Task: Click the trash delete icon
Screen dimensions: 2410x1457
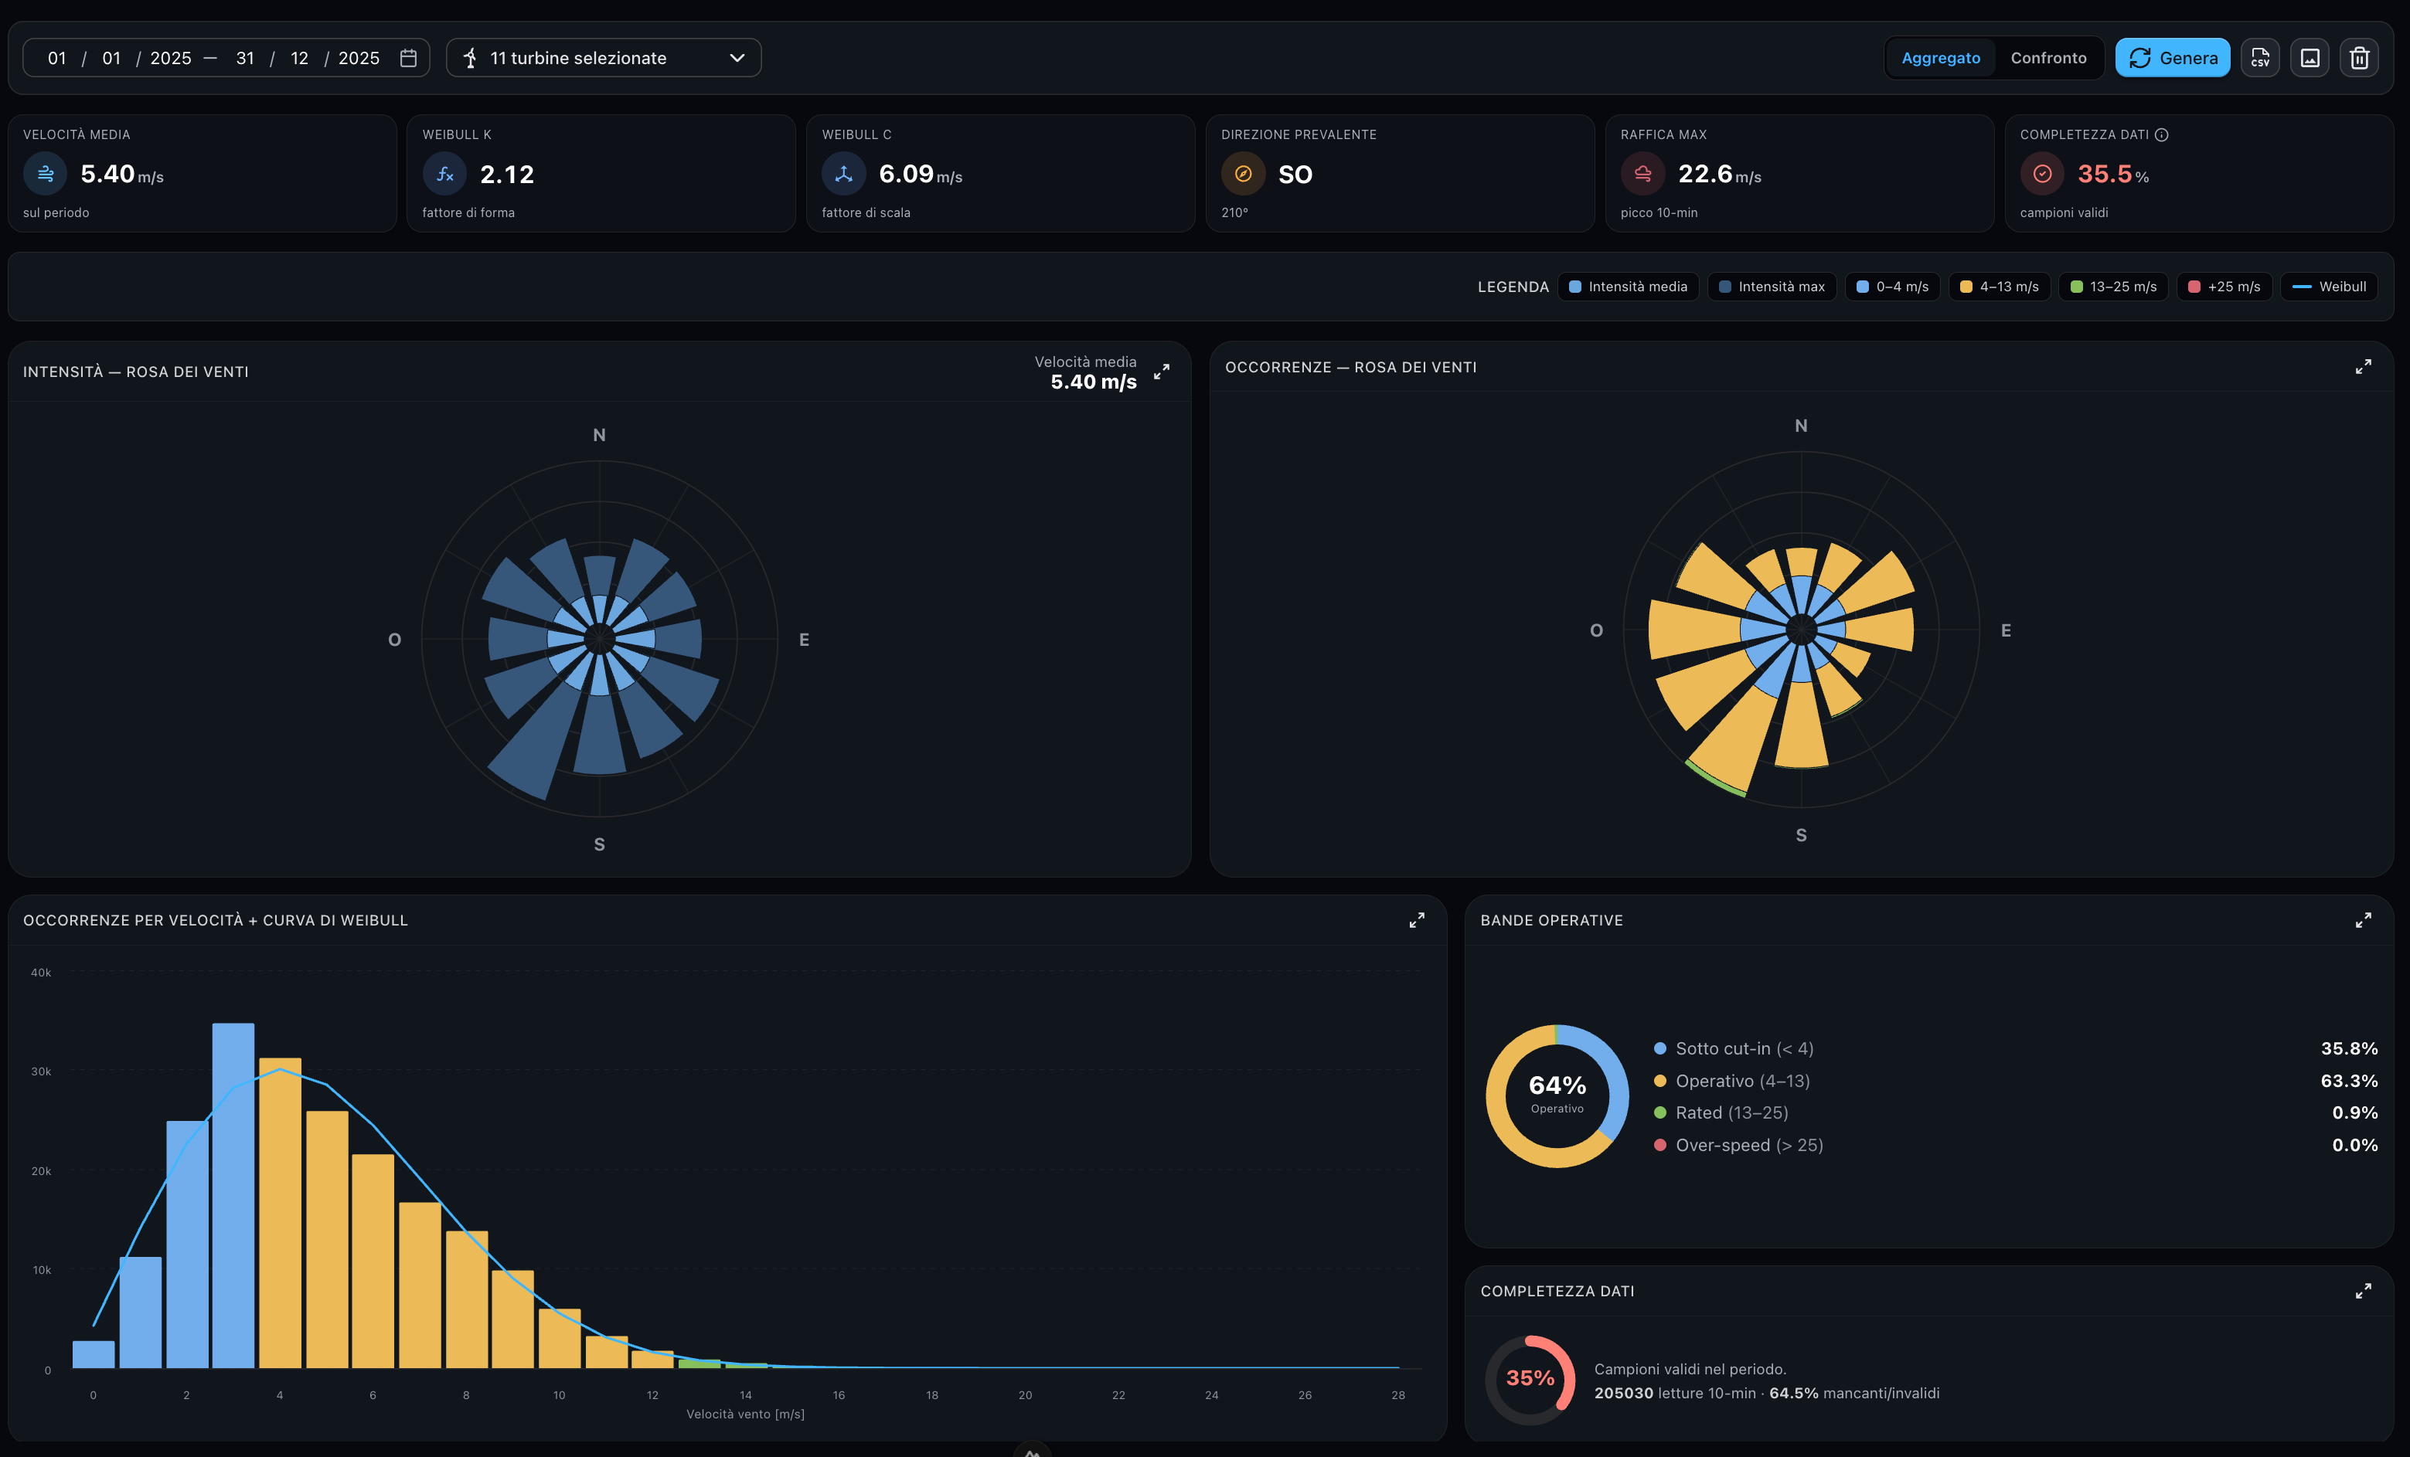Action: tap(2359, 58)
